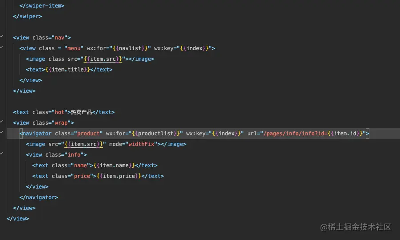
Task: Click the "price" class value
Action: pos(82,176)
